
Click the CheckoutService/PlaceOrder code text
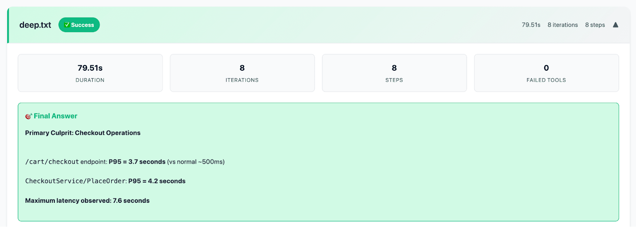(x=76, y=181)
